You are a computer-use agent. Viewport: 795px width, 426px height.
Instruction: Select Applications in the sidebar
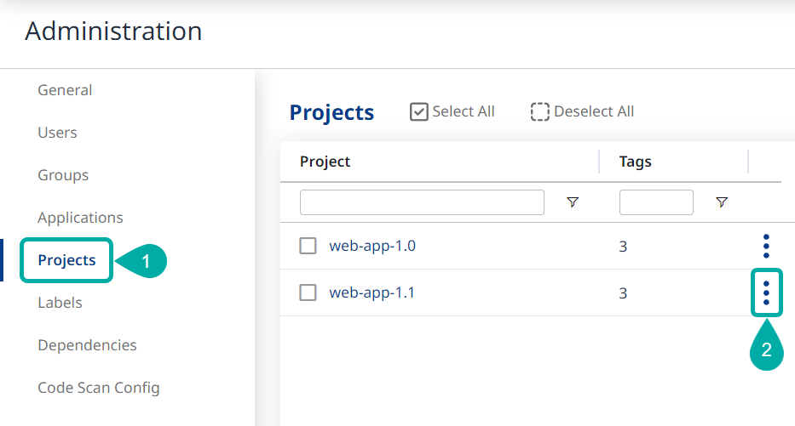pos(80,218)
